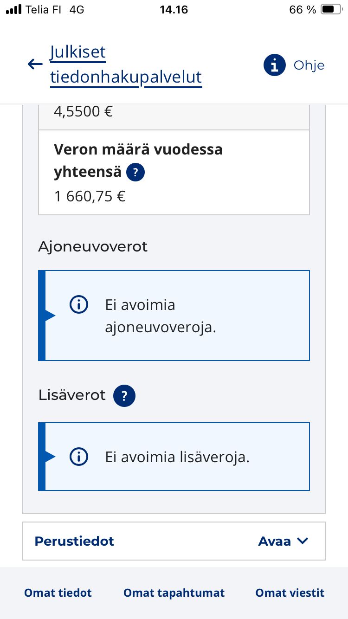Open the question mark help beside Lisäverot
This screenshot has width=348, height=619.
click(124, 396)
